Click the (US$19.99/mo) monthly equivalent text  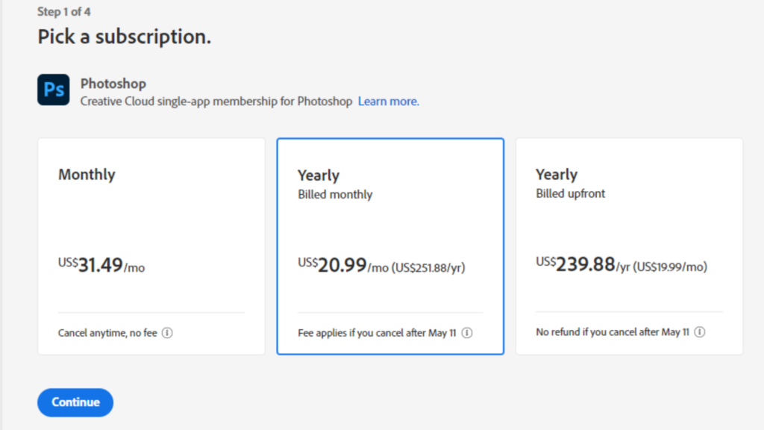pyautogui.click(x=670, y=267)
